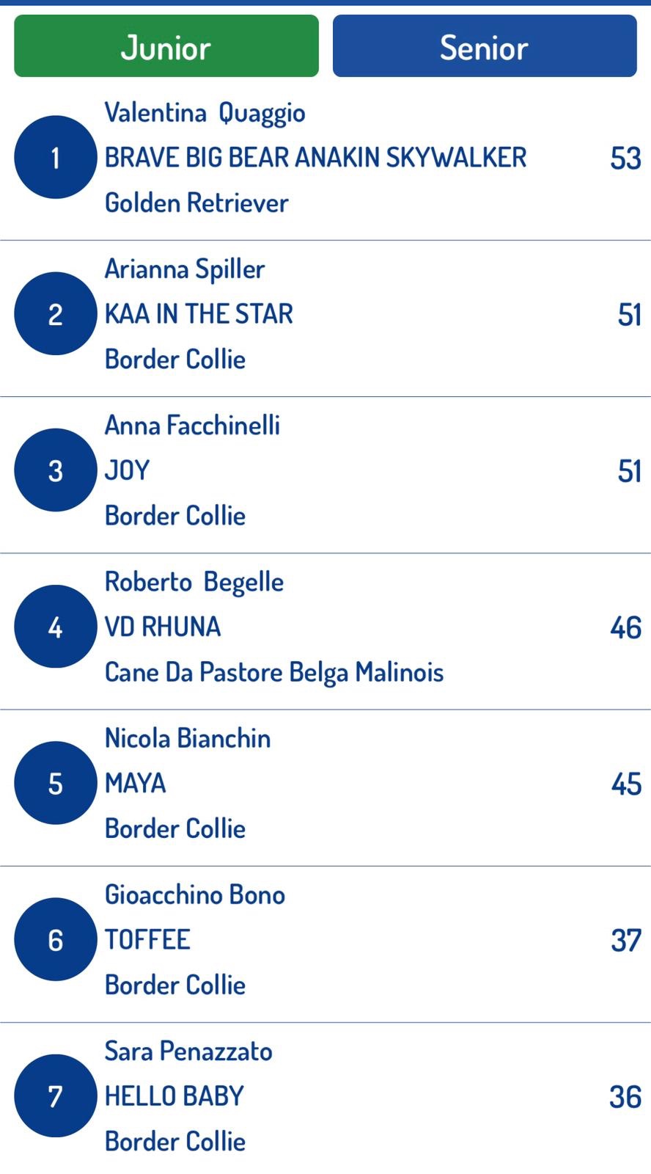651x1174 pixels.
Task: Click the rank 1 circle badge
Action: pyautogui.click(x=55, y=157)
